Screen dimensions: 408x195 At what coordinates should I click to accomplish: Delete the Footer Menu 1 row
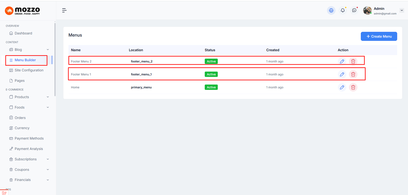point(353,74)
